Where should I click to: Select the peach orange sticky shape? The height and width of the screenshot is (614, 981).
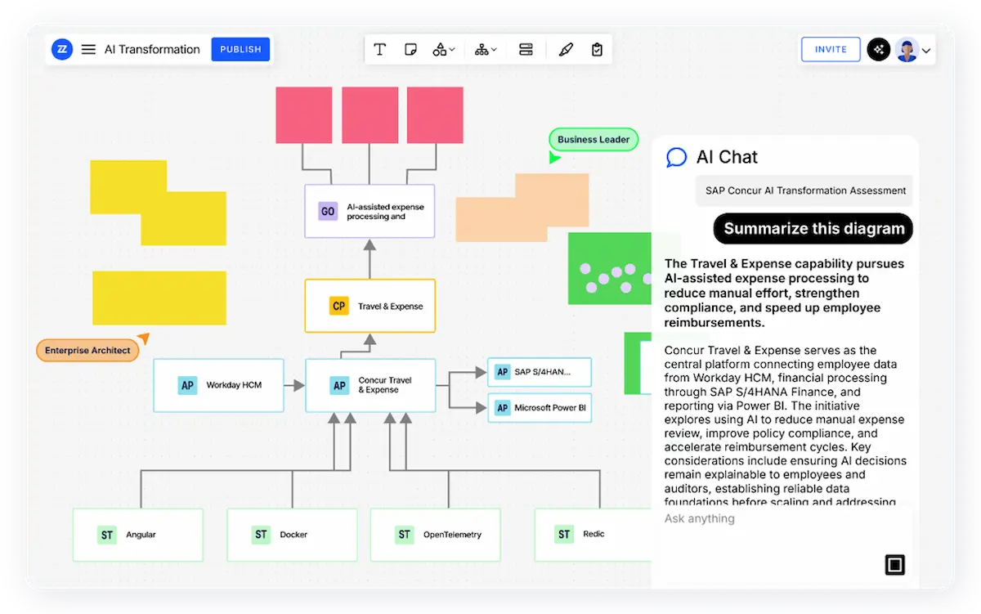(522, 208)
